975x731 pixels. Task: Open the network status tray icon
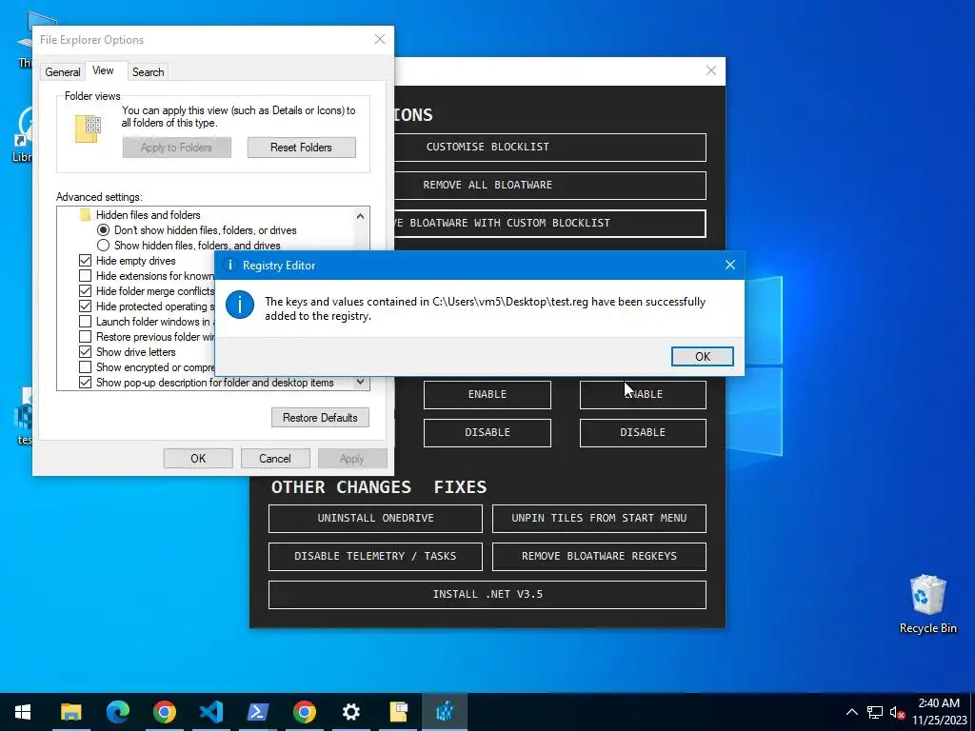coord(875,712)
